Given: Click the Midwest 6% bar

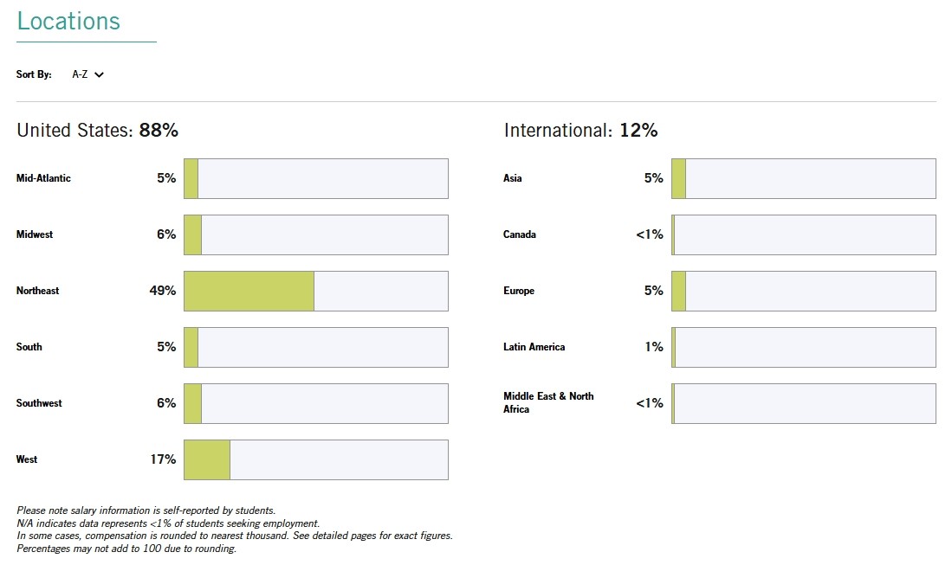Looking at the screenshot, I should click(315, 234).
